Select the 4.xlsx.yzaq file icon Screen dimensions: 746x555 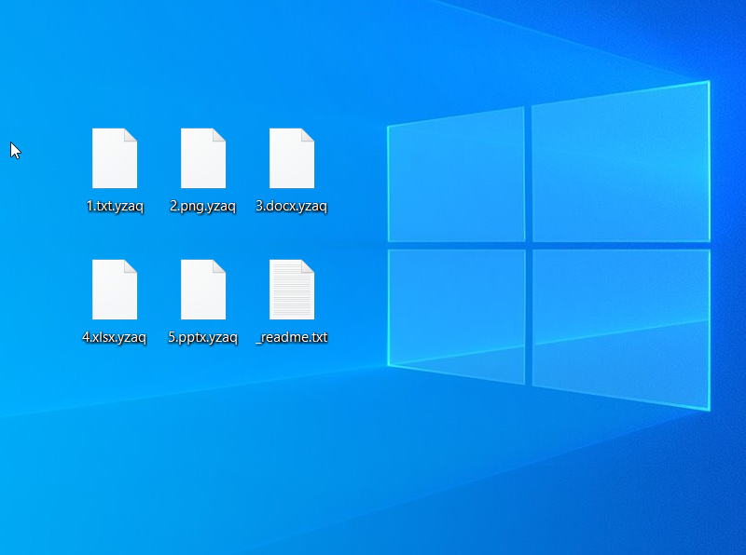[x=115, y=290]
